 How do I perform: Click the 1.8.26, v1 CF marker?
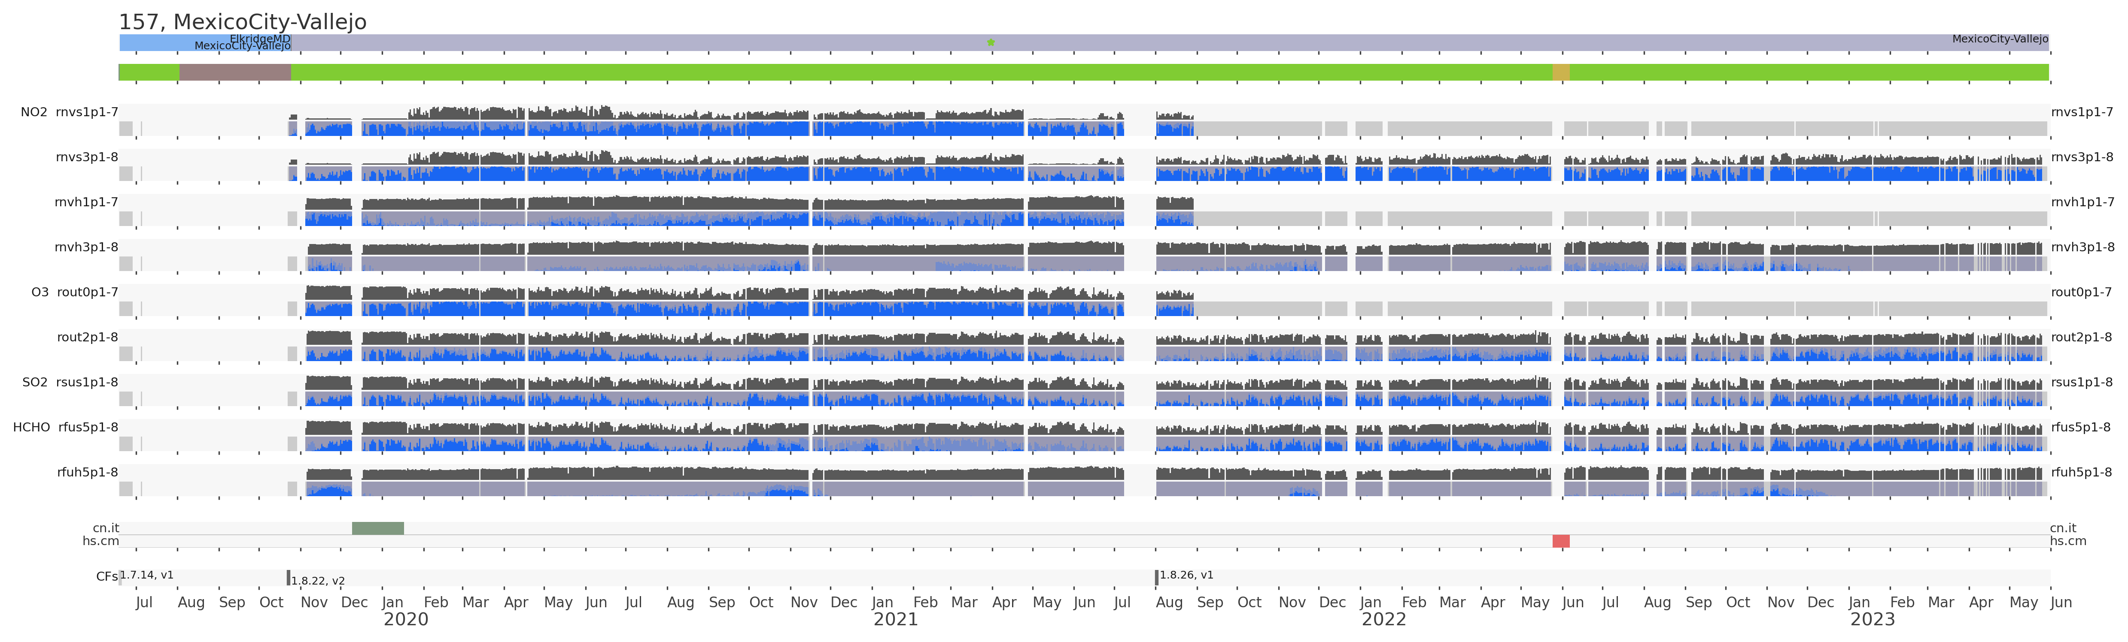(x=1156, y=578)
